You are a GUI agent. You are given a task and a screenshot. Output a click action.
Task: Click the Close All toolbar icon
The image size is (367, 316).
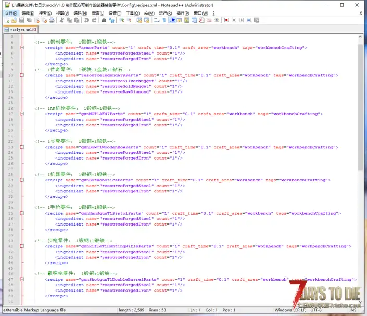coord(44,20)
